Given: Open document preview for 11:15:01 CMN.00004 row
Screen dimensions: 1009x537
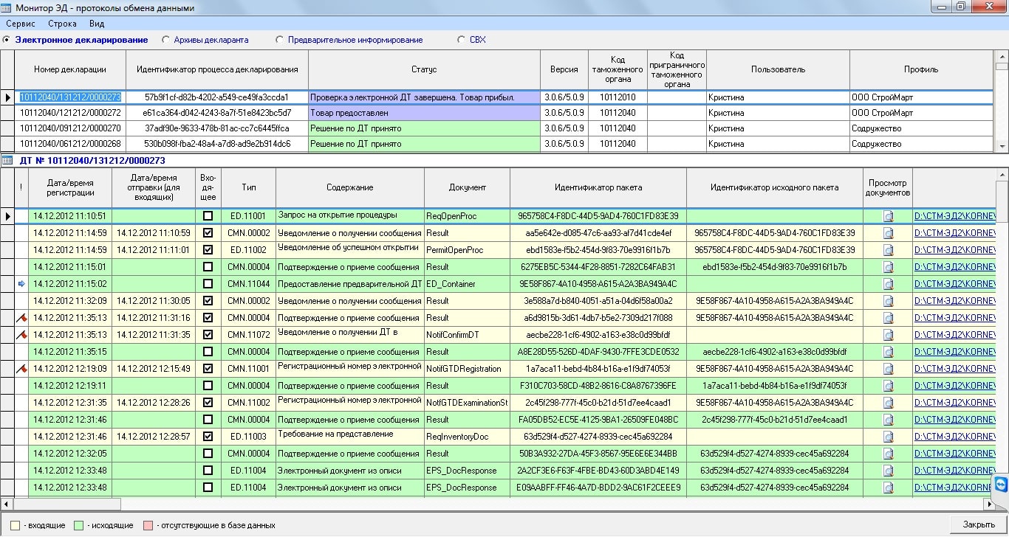Looking at the screenshot, I should 888,267.
